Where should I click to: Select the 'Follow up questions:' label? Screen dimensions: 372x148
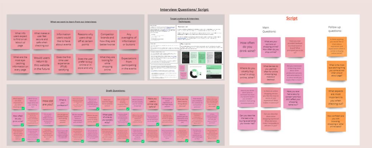pos(335,29)
